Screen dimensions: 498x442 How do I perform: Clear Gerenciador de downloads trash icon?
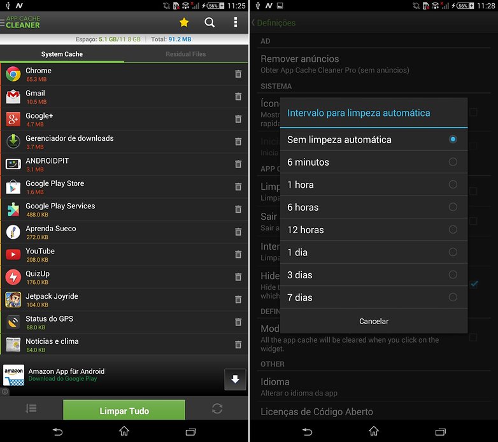pyautogui.click(x=238, y=141)
